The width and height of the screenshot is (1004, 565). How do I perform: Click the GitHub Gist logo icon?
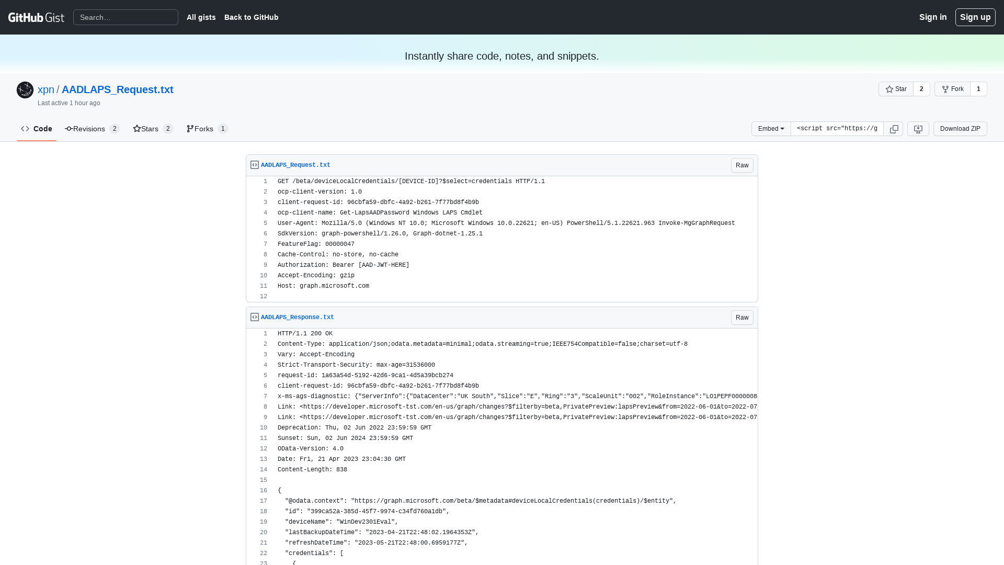click(36, 17)
